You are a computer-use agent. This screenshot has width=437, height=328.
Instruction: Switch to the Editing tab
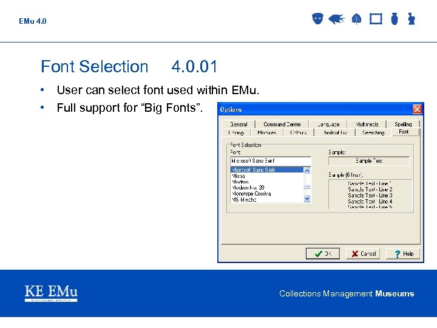tap(236, 132)
